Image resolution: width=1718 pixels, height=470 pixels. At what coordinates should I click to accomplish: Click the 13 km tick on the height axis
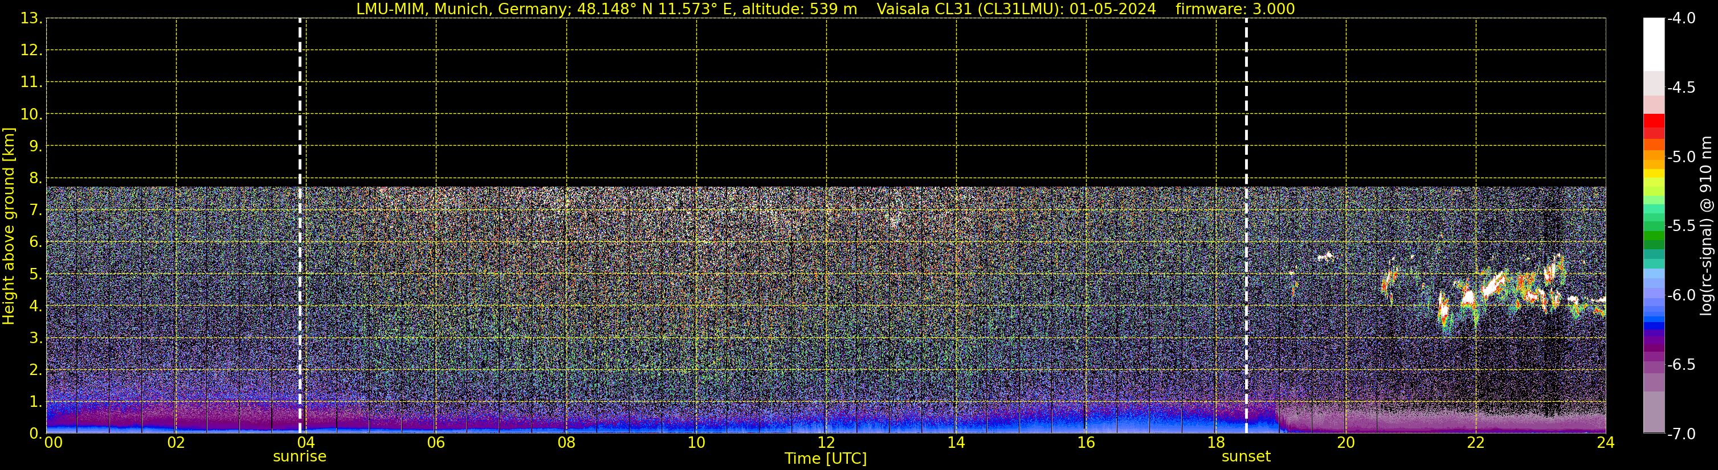(x=30, y=19)
